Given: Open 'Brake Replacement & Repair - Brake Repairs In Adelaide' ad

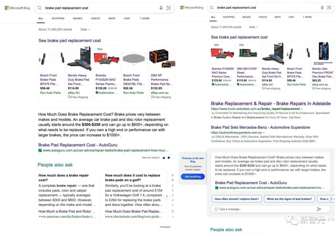Looking at the screenshot, I should click(271, 104).
